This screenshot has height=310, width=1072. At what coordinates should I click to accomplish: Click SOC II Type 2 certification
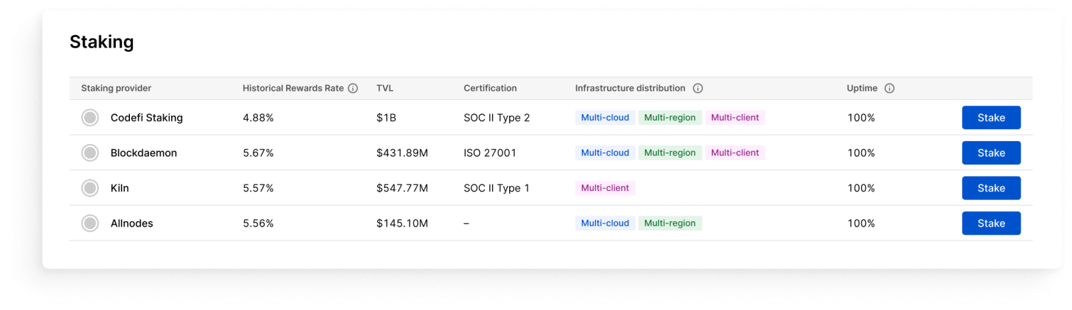coord(497,118)
